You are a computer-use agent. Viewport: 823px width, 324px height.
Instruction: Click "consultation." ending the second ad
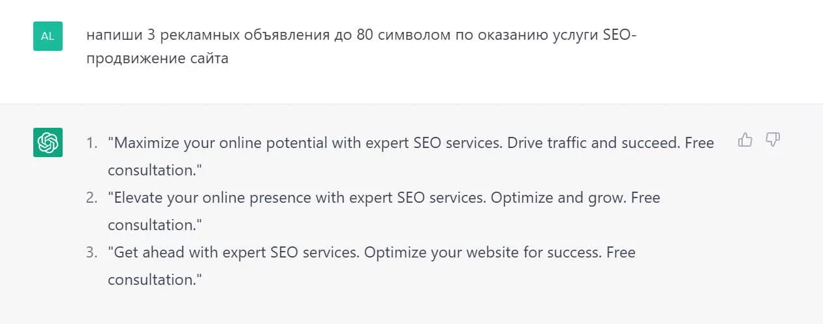tap(155, 225)
